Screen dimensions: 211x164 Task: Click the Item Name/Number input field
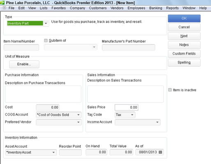point(21,48)
